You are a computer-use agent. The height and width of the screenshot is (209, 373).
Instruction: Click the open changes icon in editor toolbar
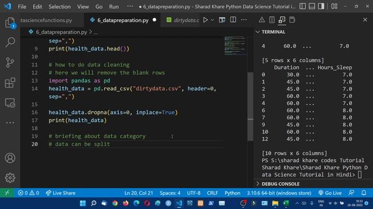222,20
